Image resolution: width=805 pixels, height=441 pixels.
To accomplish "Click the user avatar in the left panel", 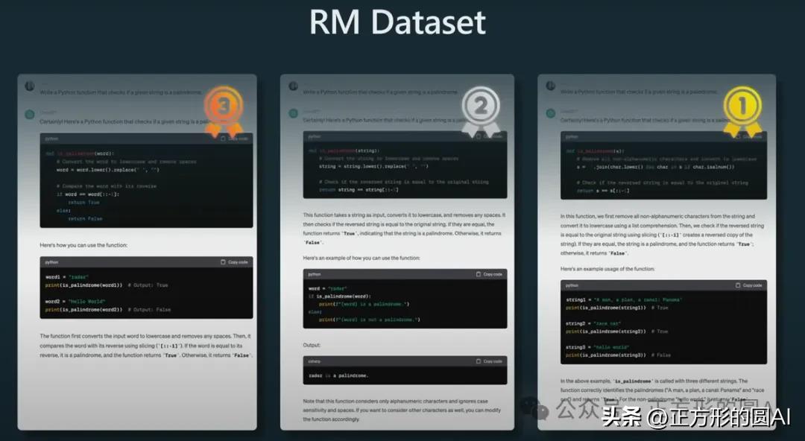I will (30, 86).
